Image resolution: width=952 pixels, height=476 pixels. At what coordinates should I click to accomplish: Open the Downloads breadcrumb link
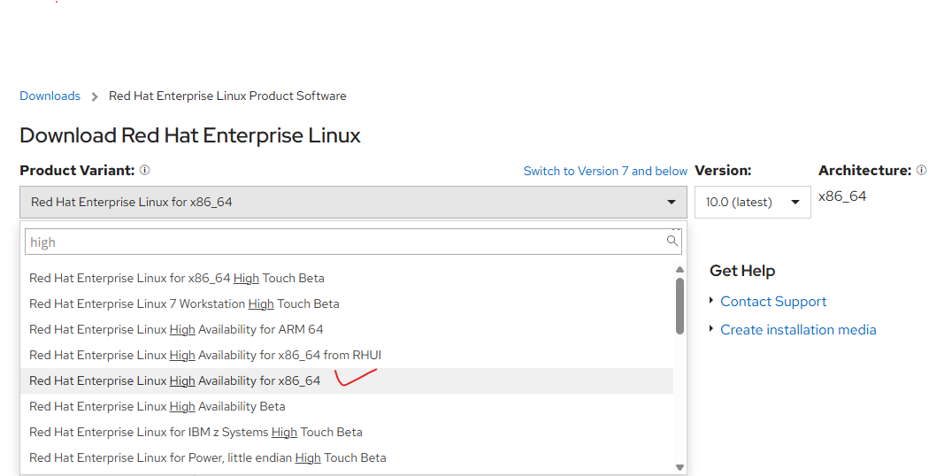click(50, 96)
